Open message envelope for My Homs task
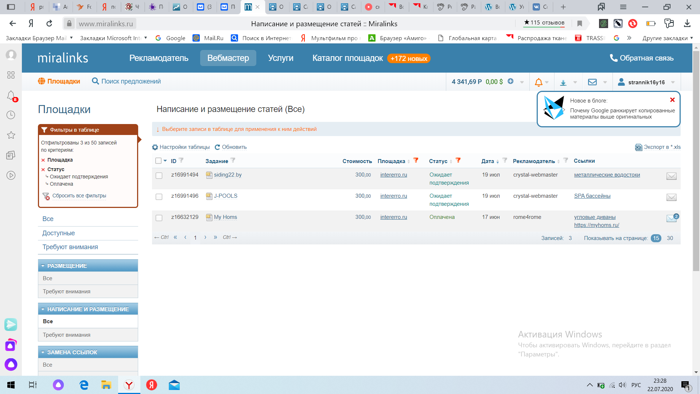Screen dimensions: 700x394 [671, 219]
